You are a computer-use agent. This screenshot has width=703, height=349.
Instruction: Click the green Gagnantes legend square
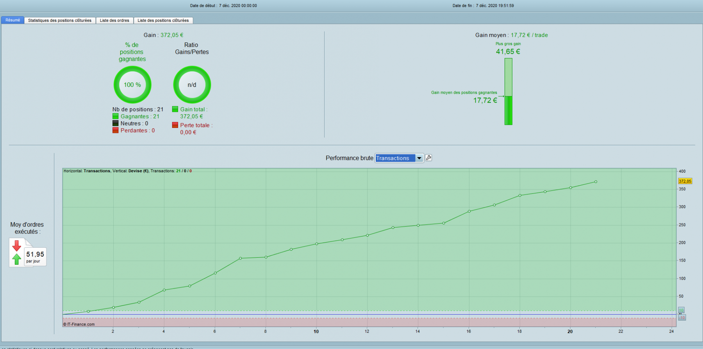(x=116, y=116)
